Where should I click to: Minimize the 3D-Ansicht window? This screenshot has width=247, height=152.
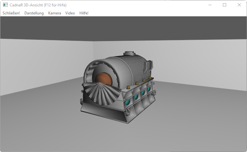tap(210, 5)
